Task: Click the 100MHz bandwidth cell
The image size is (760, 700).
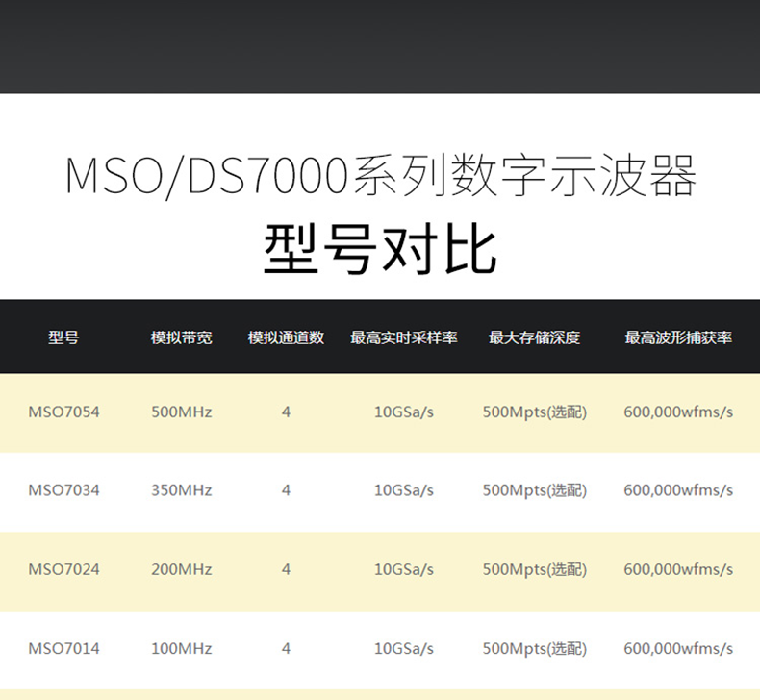Action: [x=181, y=648]
